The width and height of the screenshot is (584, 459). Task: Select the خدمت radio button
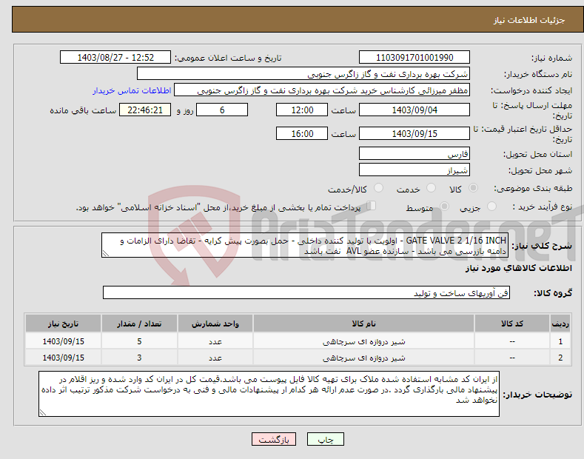point(431,188)
